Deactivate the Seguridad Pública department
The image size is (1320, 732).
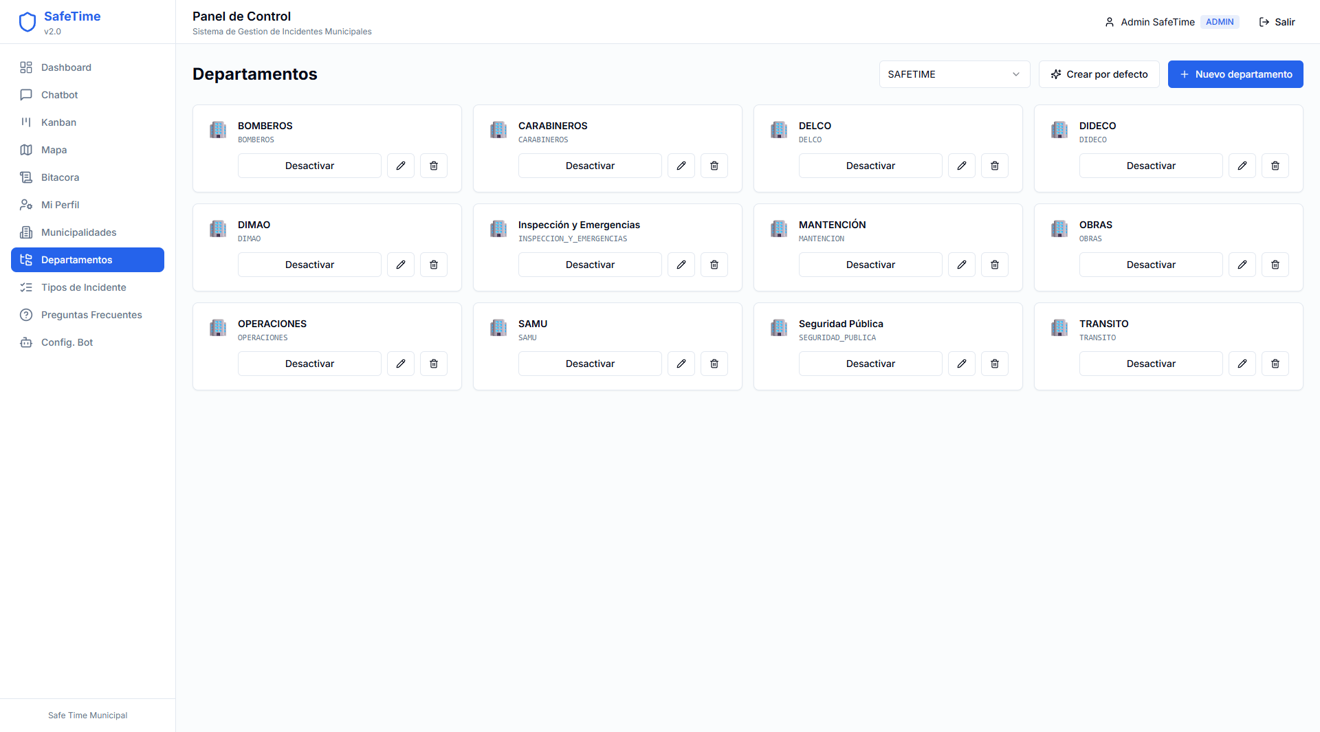coord(870,364)
